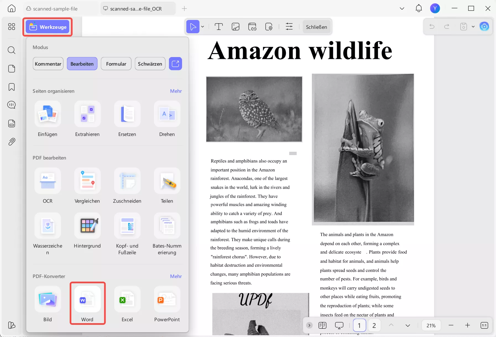Click the external open mode button
Image resolution: width=496 pixels, height=337 pixels.
pos(176,64)
